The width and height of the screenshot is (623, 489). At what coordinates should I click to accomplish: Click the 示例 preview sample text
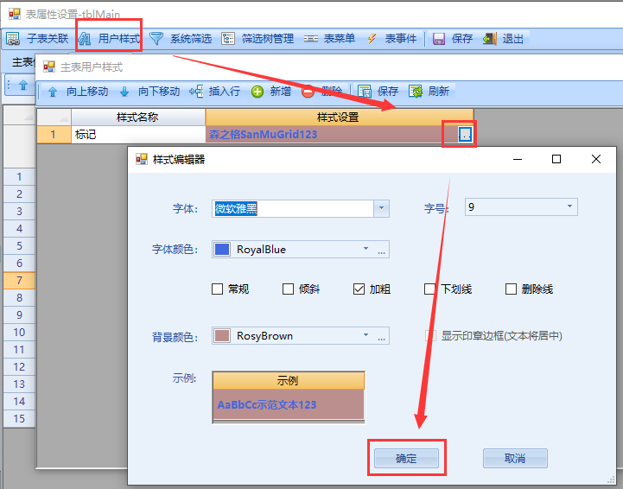coord(267,405)
